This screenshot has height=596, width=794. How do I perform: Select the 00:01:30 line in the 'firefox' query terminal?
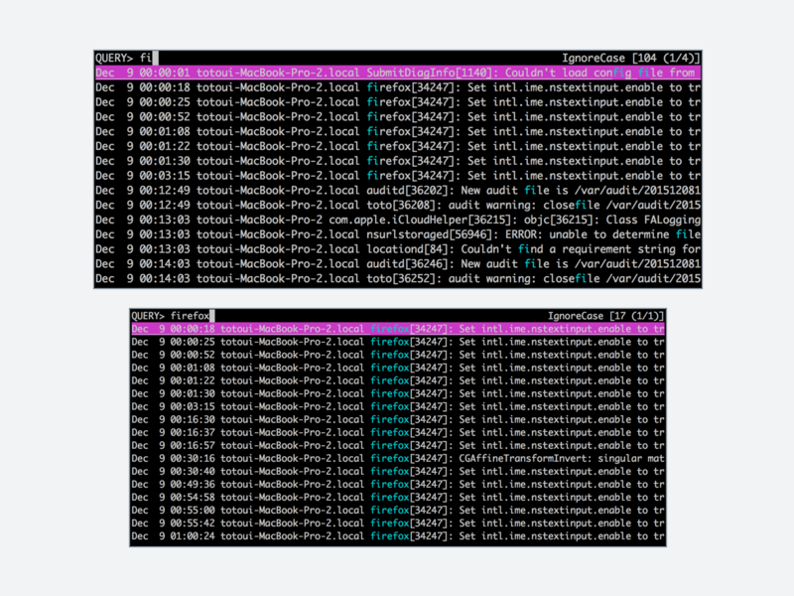pos(398,393)
